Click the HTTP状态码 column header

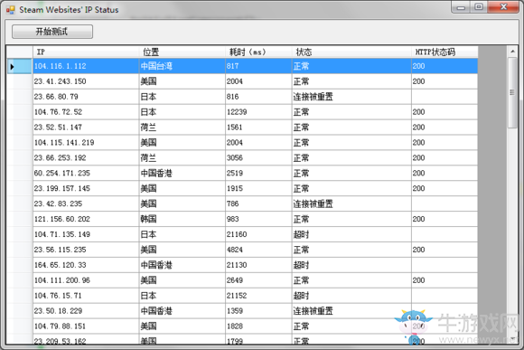pyautogui.click(x=444, y=52)
